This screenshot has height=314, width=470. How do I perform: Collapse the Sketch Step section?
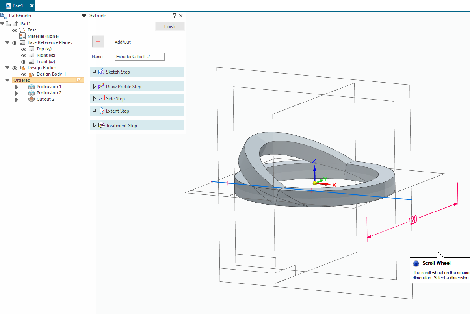95,72
